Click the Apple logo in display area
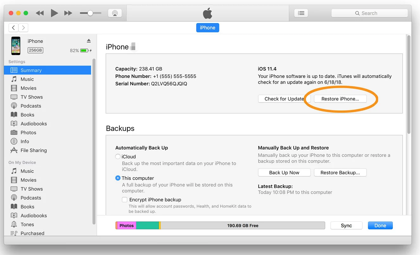This screenshot has width=420, height=255. pyautogui.click(x=207, y=13)
